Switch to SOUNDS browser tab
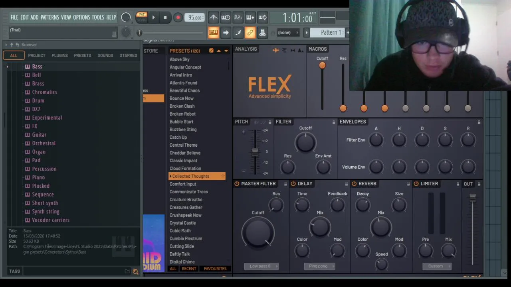The width and height of the screenshot is (511, 287). (x=105, y=55)
